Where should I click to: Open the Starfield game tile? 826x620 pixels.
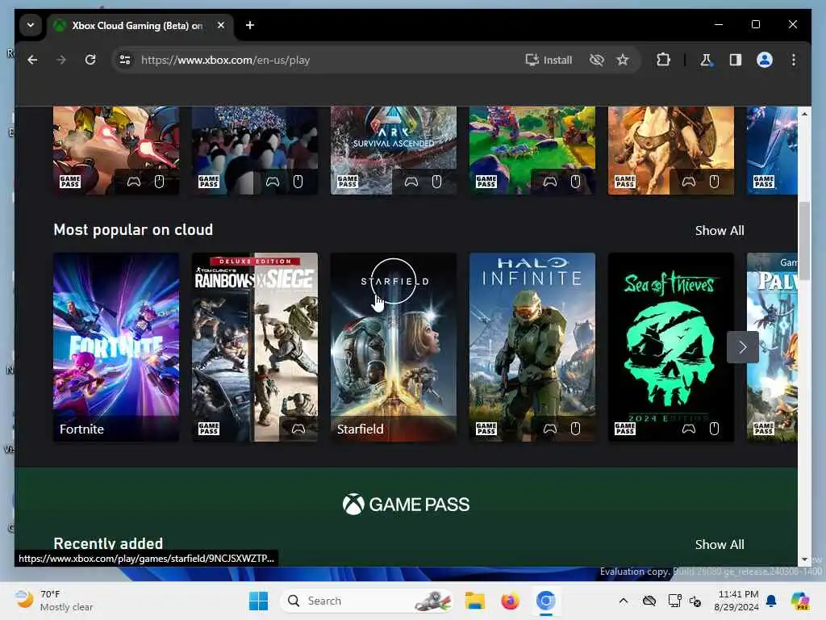[394, 347]
